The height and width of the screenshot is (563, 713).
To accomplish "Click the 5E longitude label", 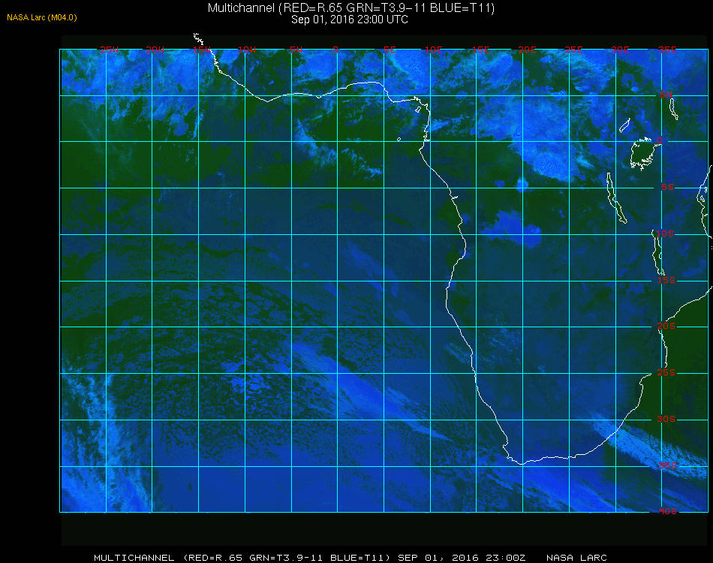I will [390, 50].
